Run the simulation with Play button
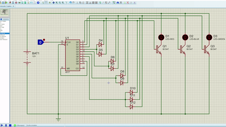Screen dimensions: 226x127 [x=2, y=125]
